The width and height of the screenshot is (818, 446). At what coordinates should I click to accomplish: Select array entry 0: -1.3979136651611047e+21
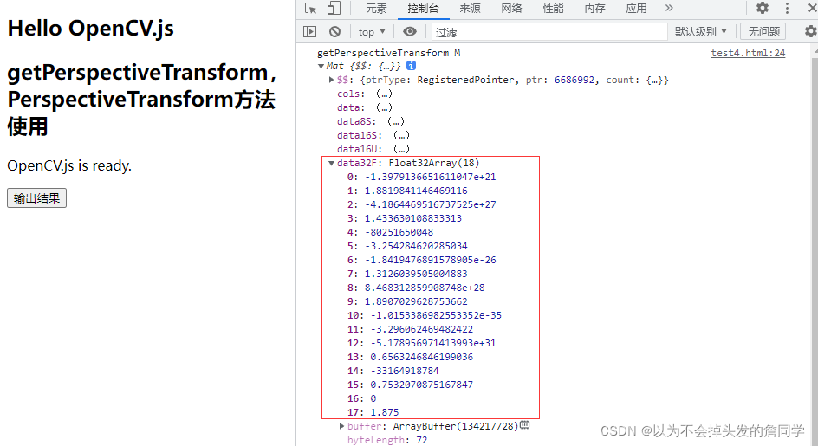click(421, 177)
